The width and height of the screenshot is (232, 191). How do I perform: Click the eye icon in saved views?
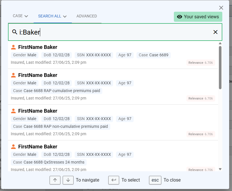pyautogui.click(x=180, y=17)
